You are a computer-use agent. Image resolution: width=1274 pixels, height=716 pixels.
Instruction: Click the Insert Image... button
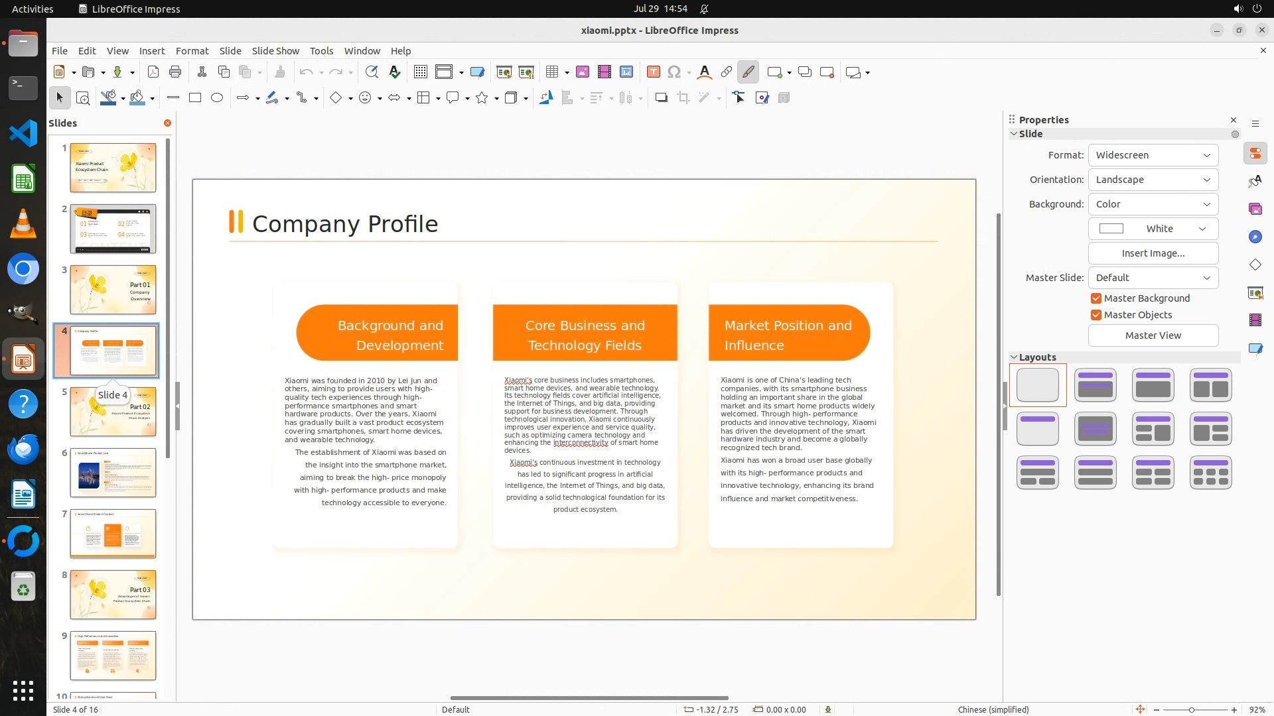[x=1153, y=253]
